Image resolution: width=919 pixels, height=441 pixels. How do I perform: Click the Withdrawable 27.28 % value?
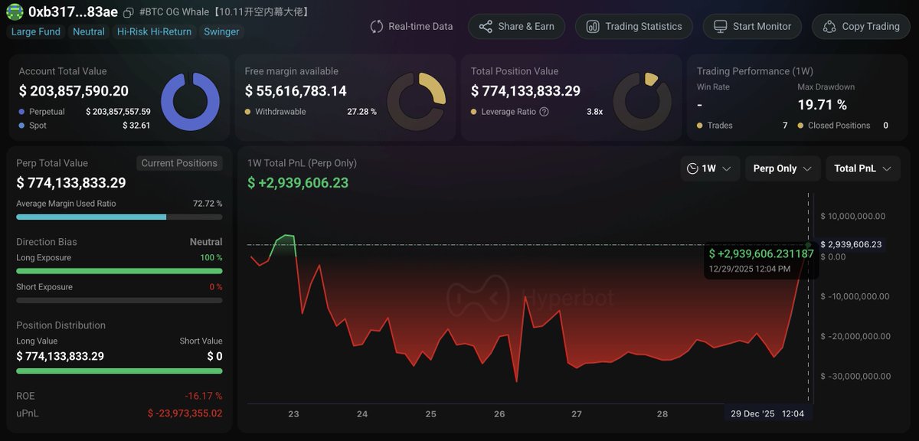click(x=361, y=112)
